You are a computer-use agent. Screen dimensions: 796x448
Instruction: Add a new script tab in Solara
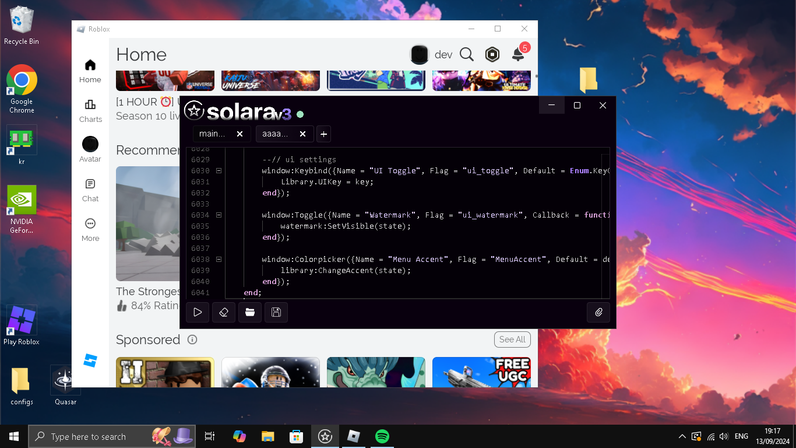tap(323, 134)
